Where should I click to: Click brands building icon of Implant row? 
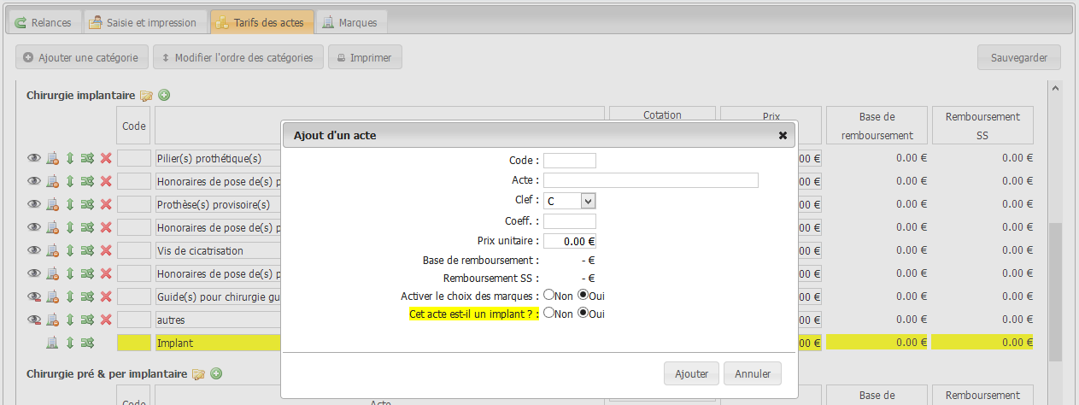click(53, 343)
